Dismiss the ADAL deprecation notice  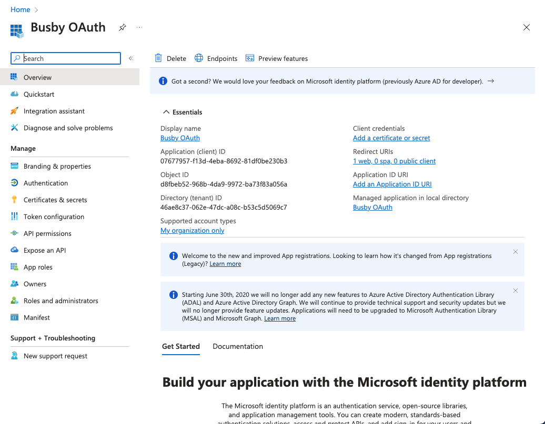pos(516,291)
